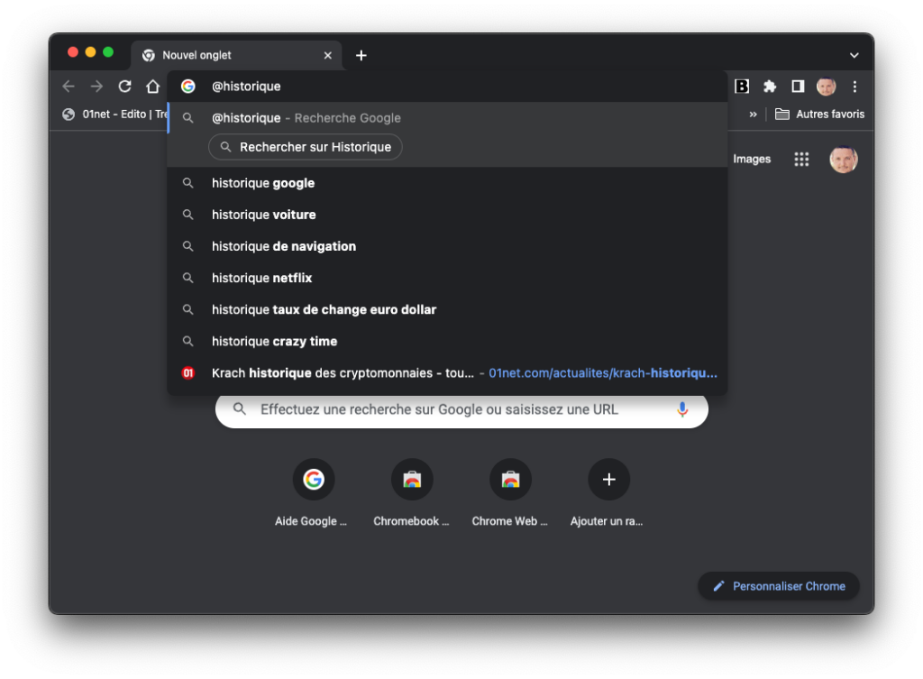The width and height of the screenshot is (923, 679).
Task: Click the globe icon of 01net bookmark
Action: (x=69, y=115)
